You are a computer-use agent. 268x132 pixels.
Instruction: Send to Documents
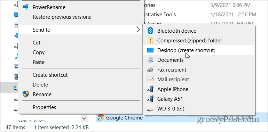click(x=171, y=60)
